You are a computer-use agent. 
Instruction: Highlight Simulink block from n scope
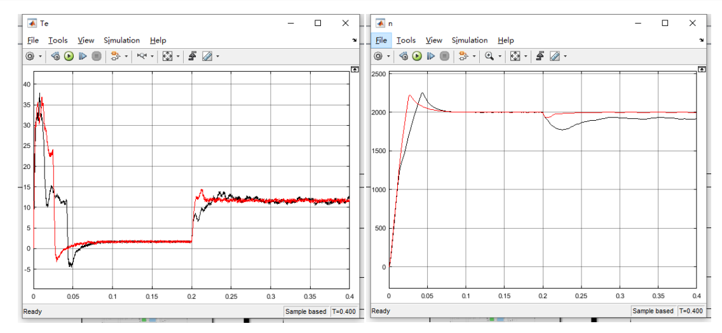click(463, 56)
